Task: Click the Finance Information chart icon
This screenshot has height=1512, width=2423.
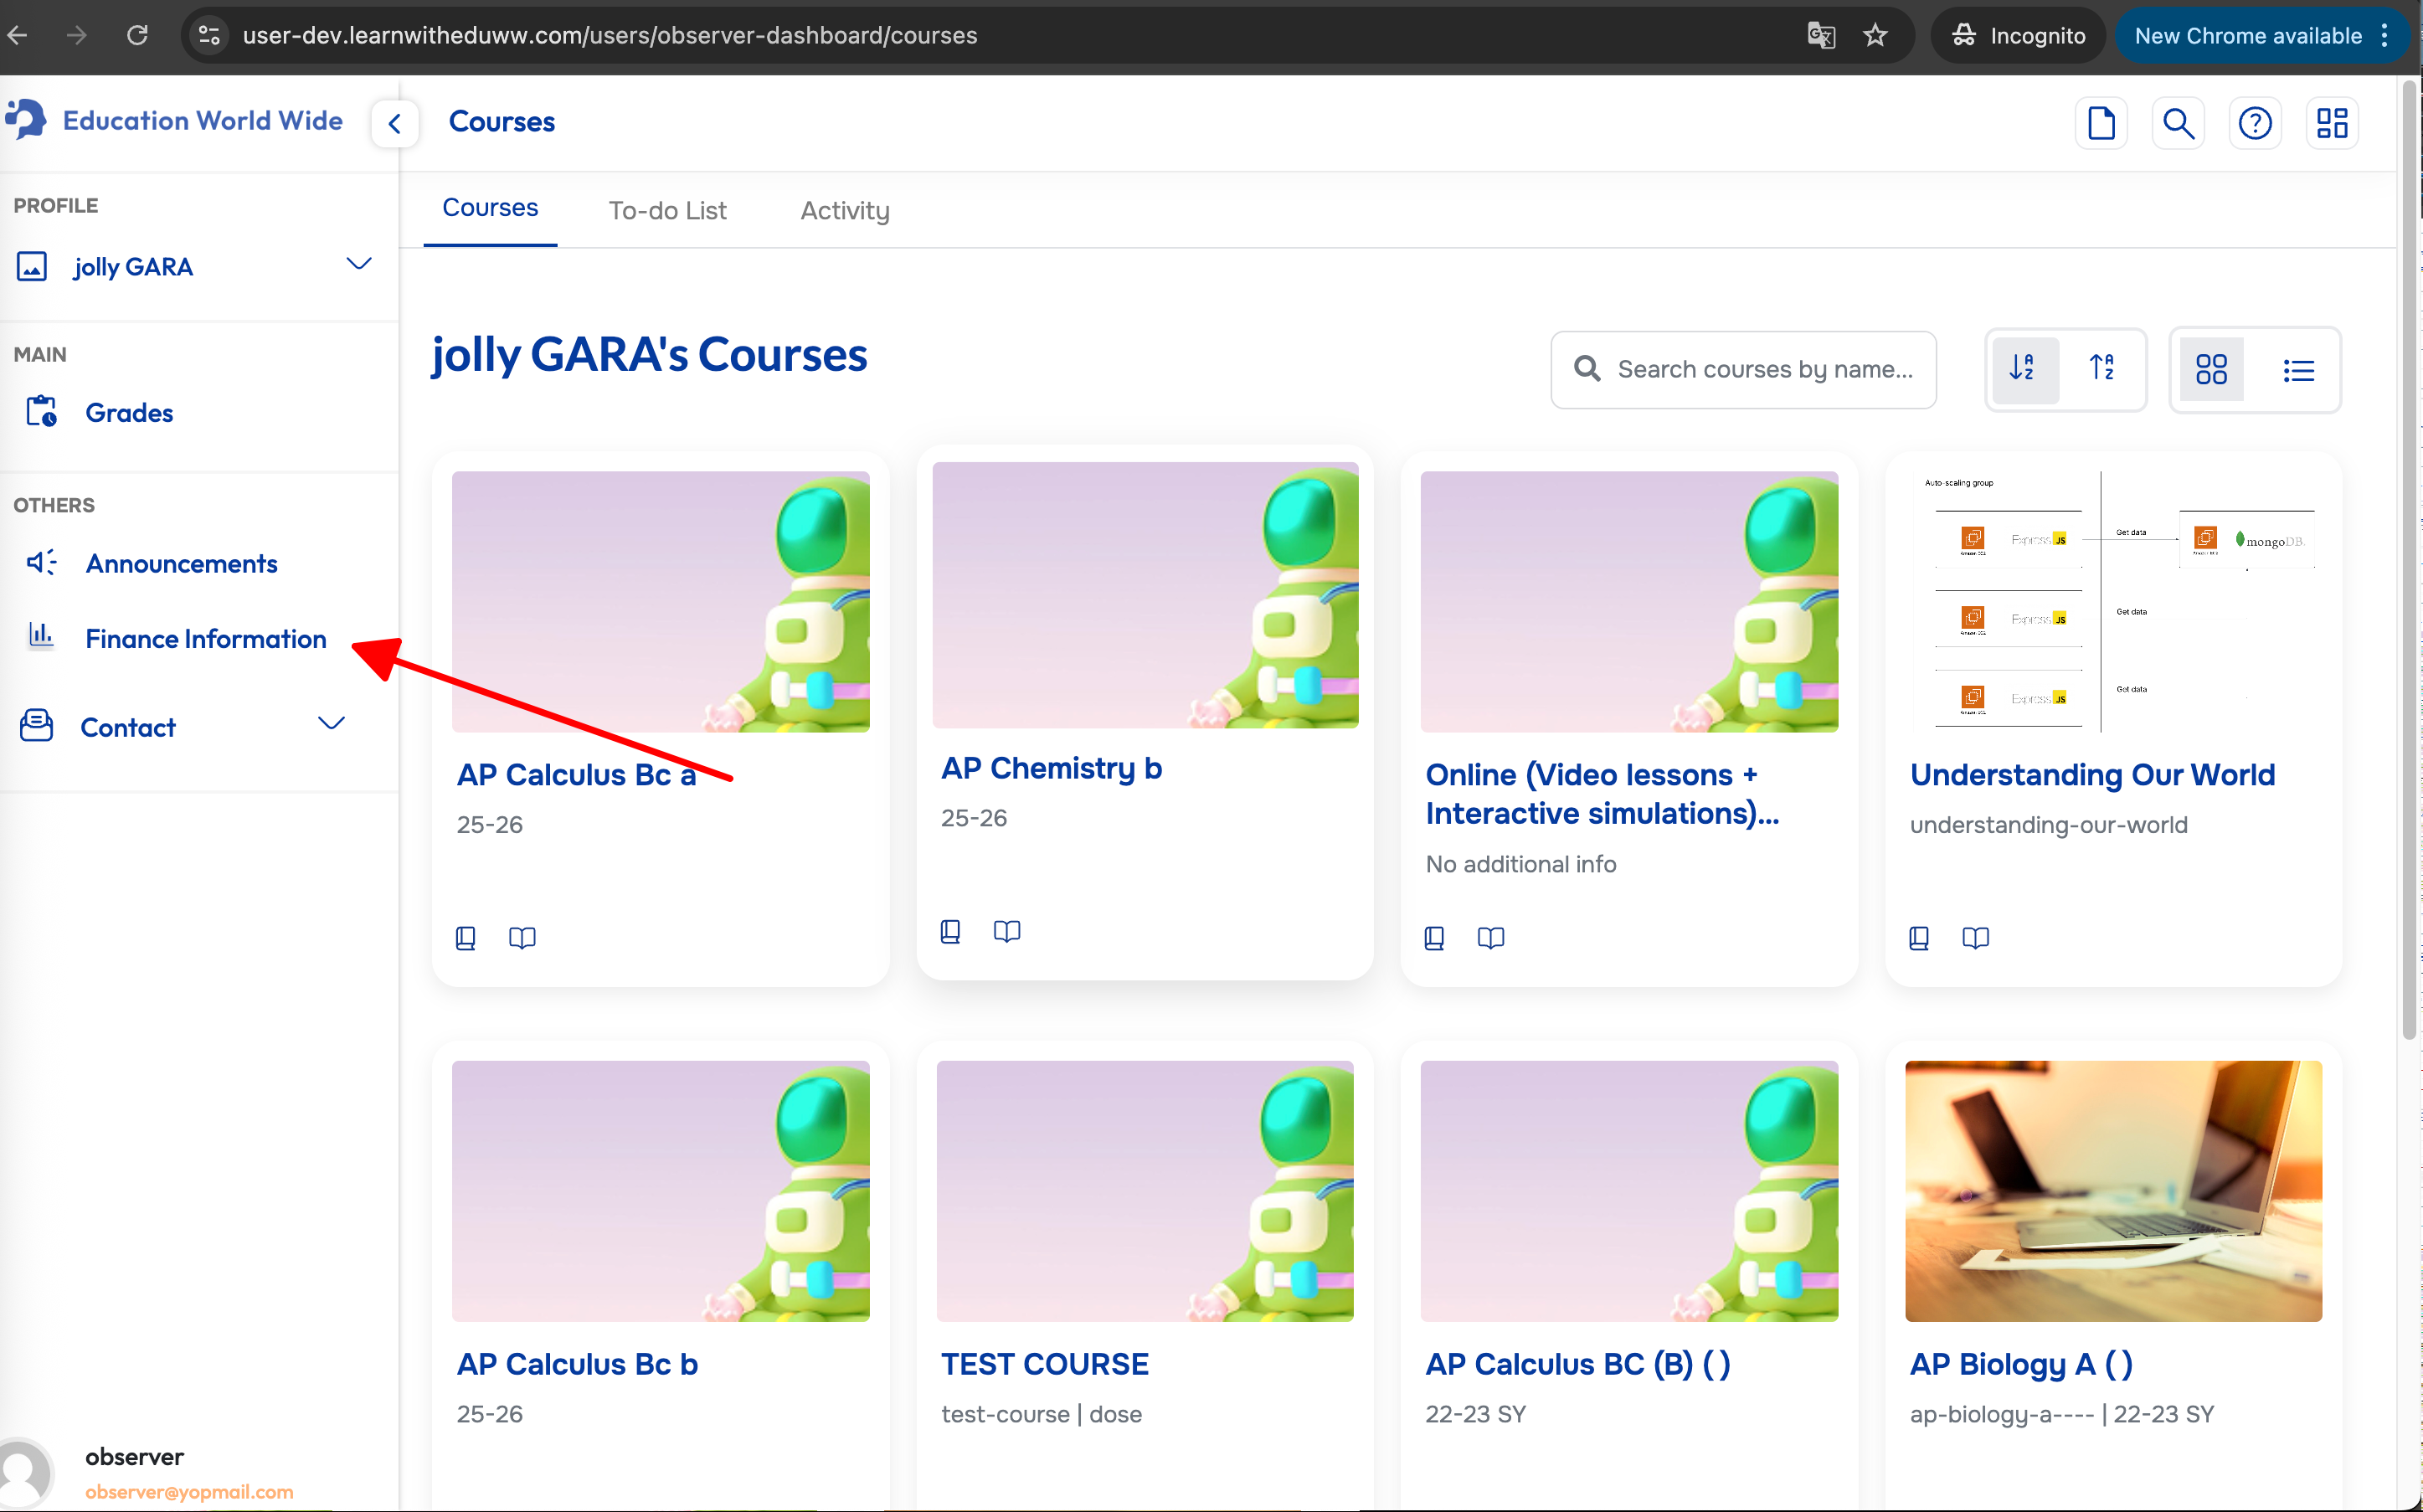Action: [41, 636]
